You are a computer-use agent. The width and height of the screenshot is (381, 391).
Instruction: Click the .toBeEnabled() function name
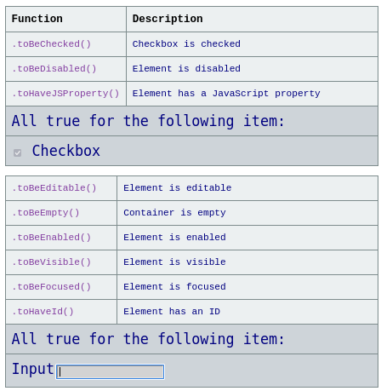click(x=51, y=238)
